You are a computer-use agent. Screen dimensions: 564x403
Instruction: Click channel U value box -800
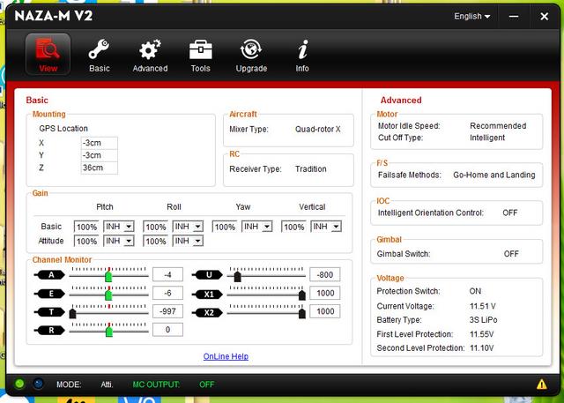(x=325, y=274)
